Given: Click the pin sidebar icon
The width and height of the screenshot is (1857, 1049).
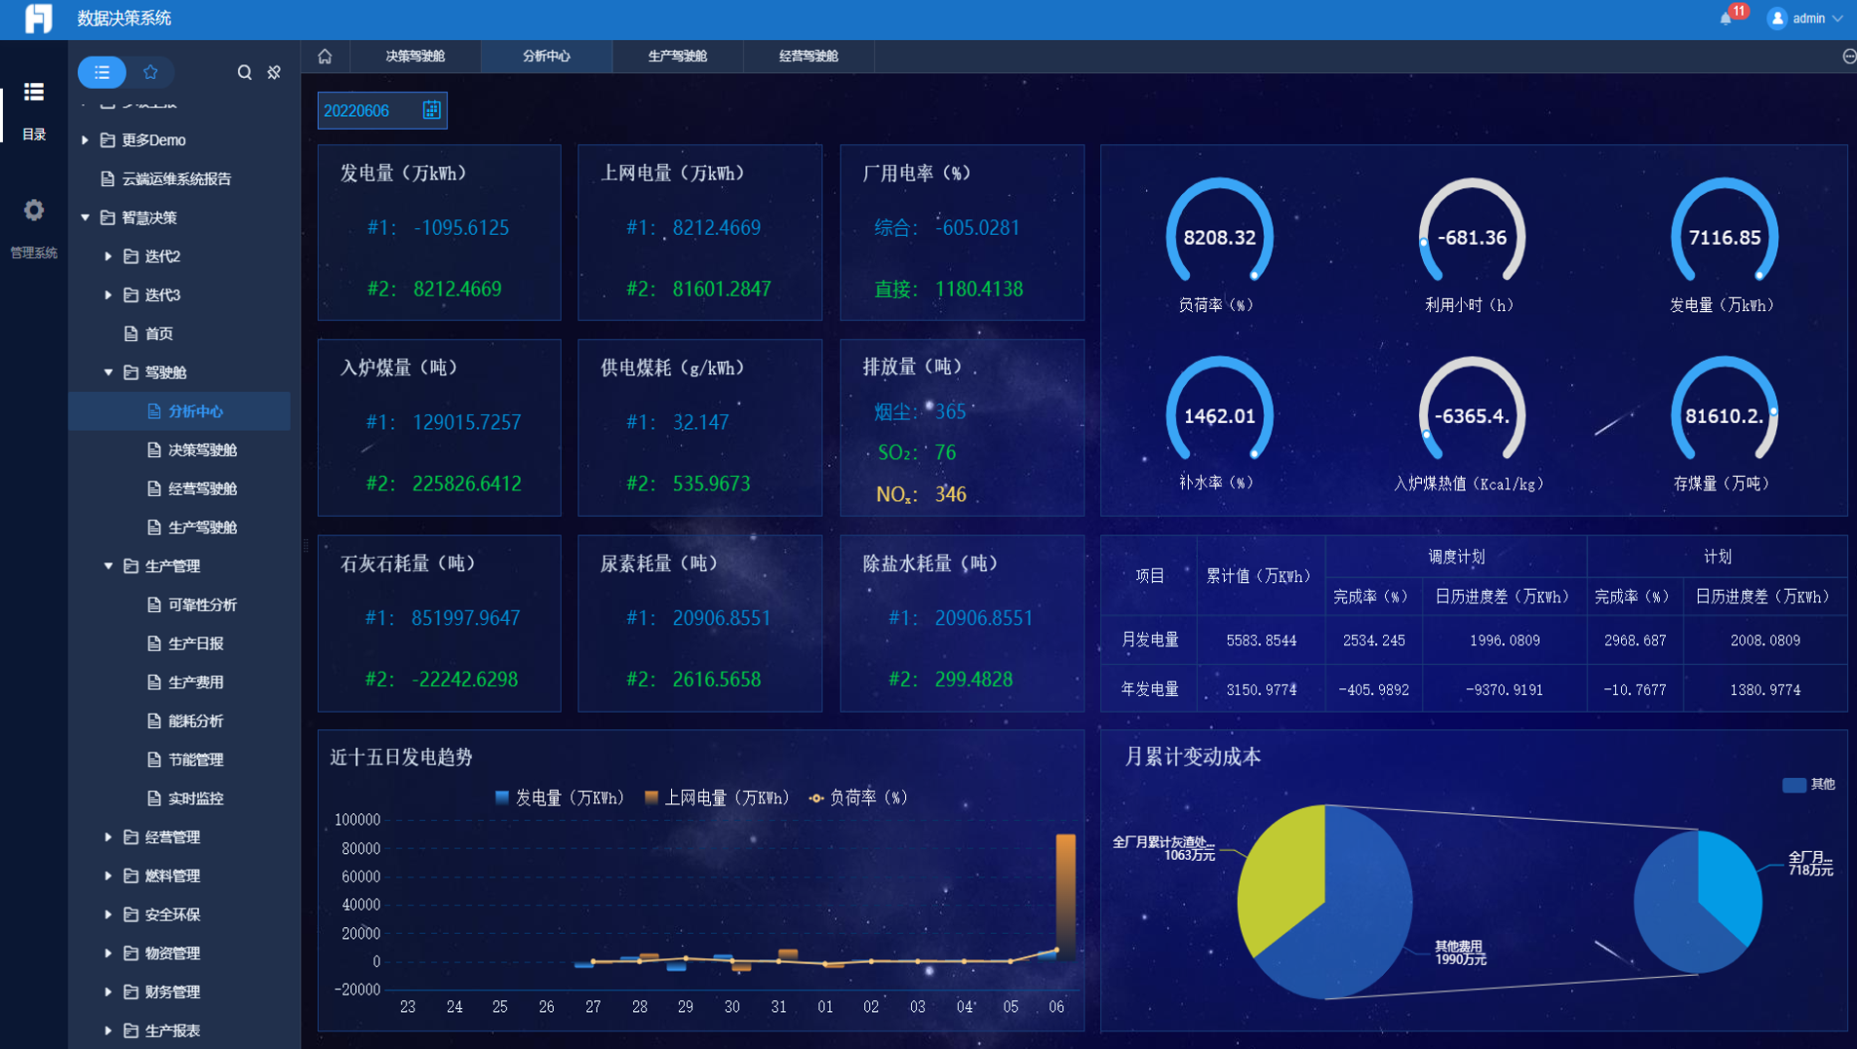Looking at the screenshot, I should click(x=274, y=72).
